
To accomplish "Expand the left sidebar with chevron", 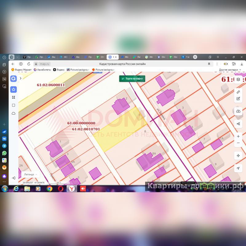I will click(x=21, y=78).
